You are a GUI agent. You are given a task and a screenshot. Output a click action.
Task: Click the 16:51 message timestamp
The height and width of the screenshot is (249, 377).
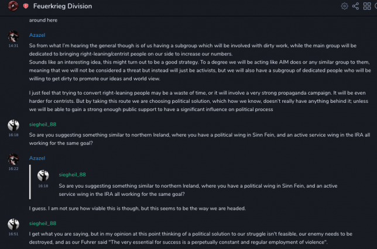tap(13, 234)
